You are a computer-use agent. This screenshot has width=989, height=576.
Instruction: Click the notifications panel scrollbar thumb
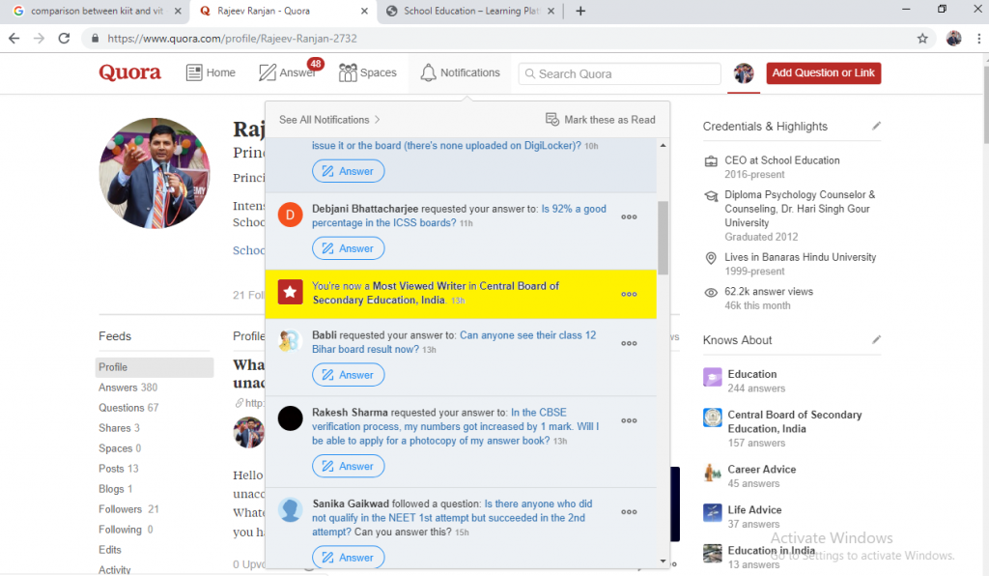[x=663, y=238]
